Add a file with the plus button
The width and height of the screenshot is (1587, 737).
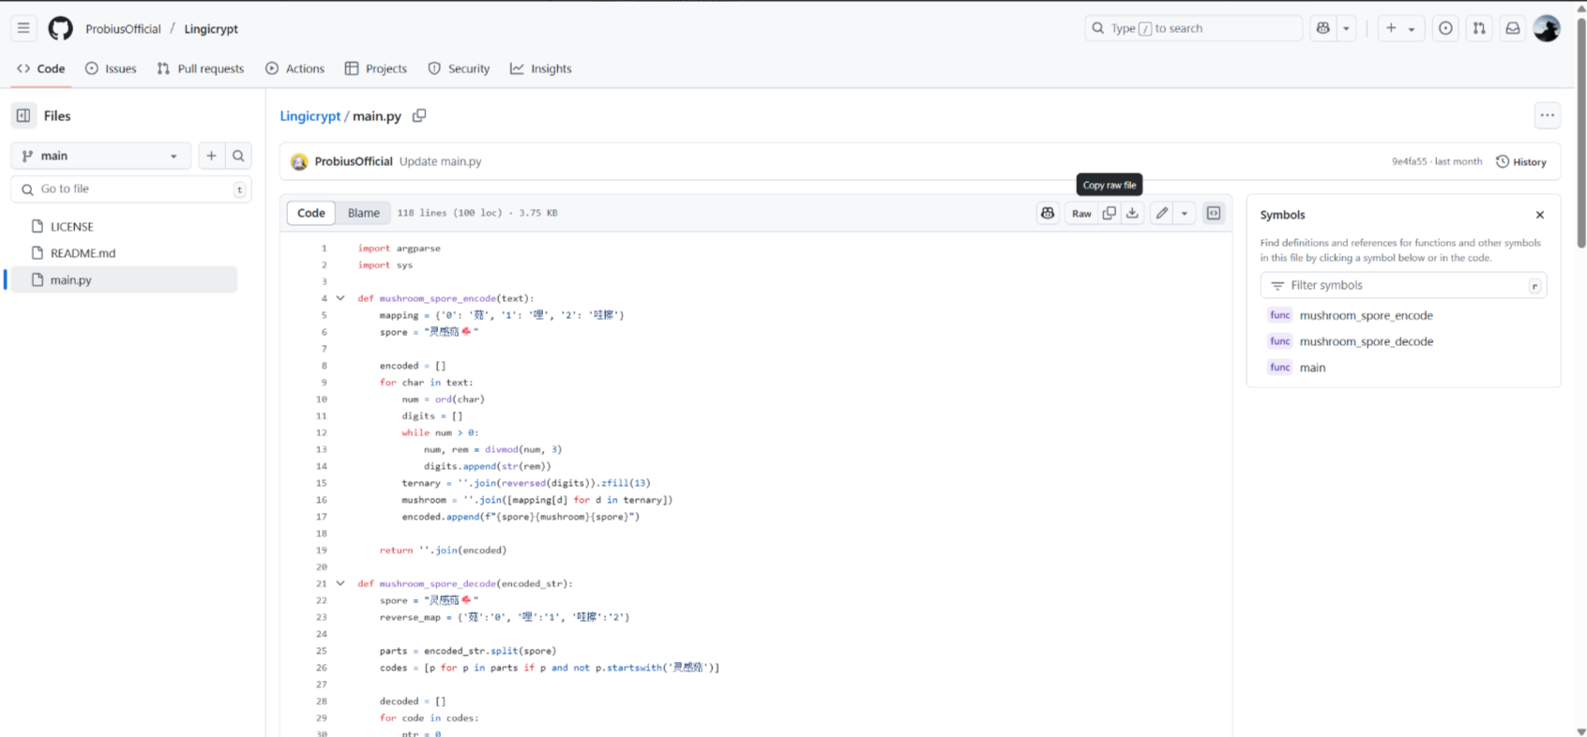click(211, 156)
